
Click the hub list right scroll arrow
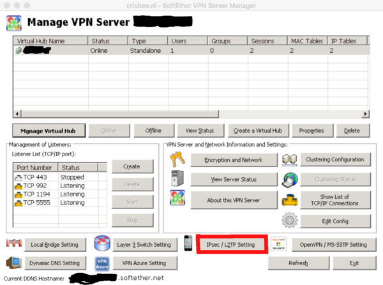coord(365,113)
